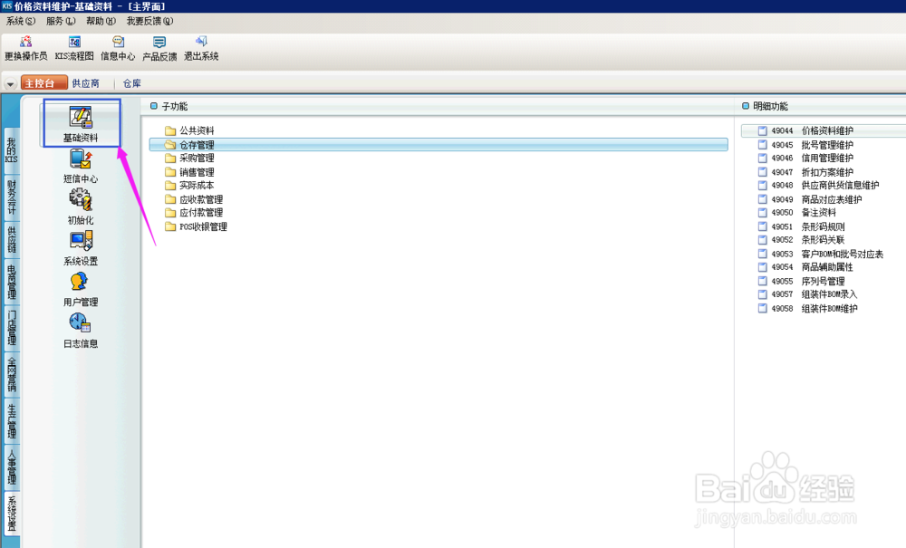
Task: Open 49048 供应商供货信息维护 item
Action: tap(819, 186)
